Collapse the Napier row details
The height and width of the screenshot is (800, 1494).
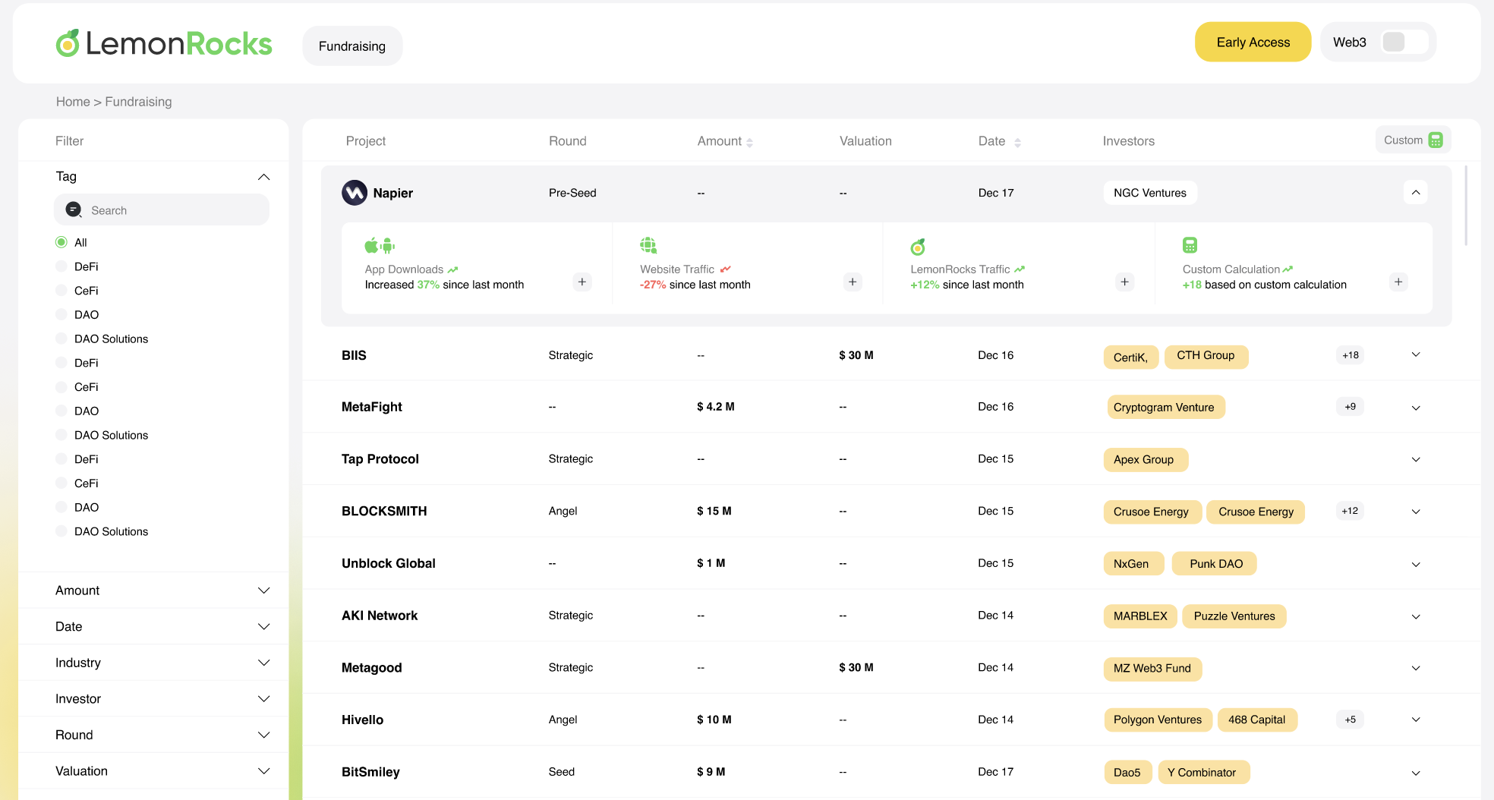pos(1416,193)
